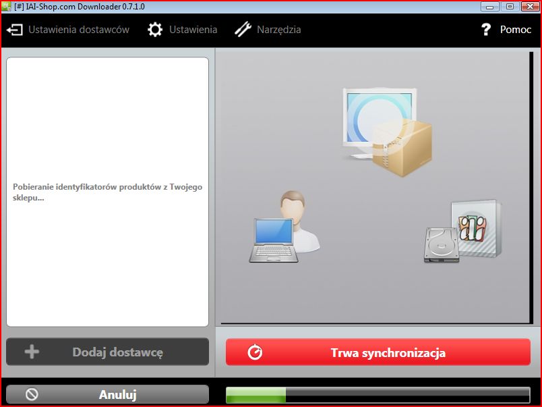Click the gear settings icon
542x407 pixels.
point(155,30)
